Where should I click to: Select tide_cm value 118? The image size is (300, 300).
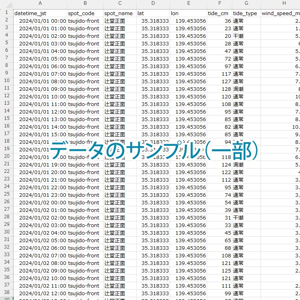coord(220,157)
